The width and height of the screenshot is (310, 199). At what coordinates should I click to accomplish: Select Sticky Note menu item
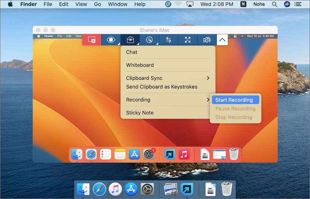point(140,113)
